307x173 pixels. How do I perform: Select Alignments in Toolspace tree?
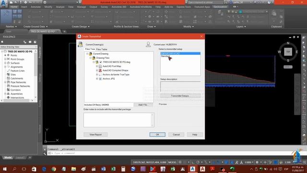[x=17, y=67]
